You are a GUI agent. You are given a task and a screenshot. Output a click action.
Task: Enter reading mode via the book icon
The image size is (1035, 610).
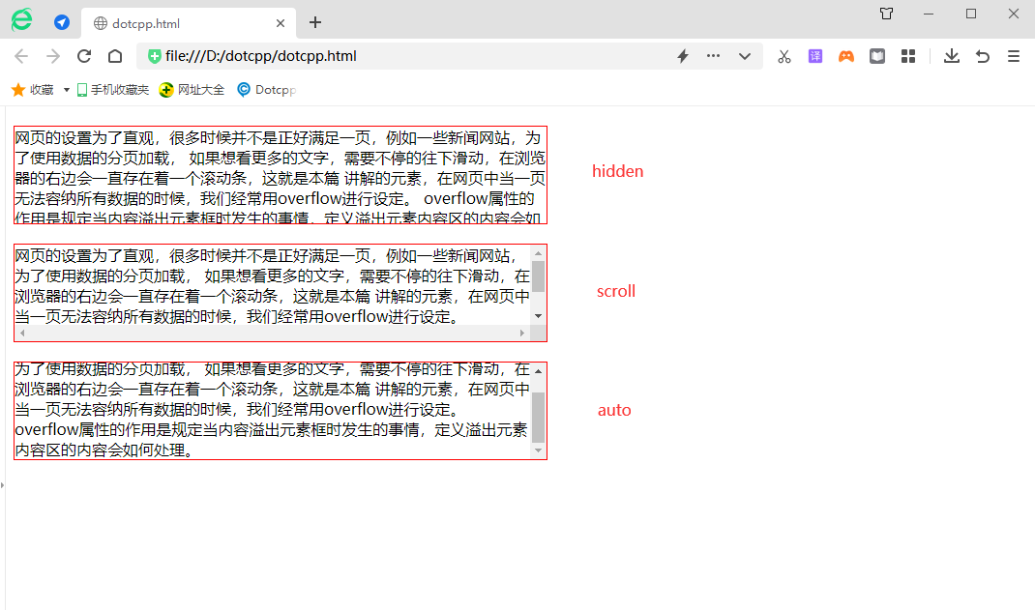point(877,56)
